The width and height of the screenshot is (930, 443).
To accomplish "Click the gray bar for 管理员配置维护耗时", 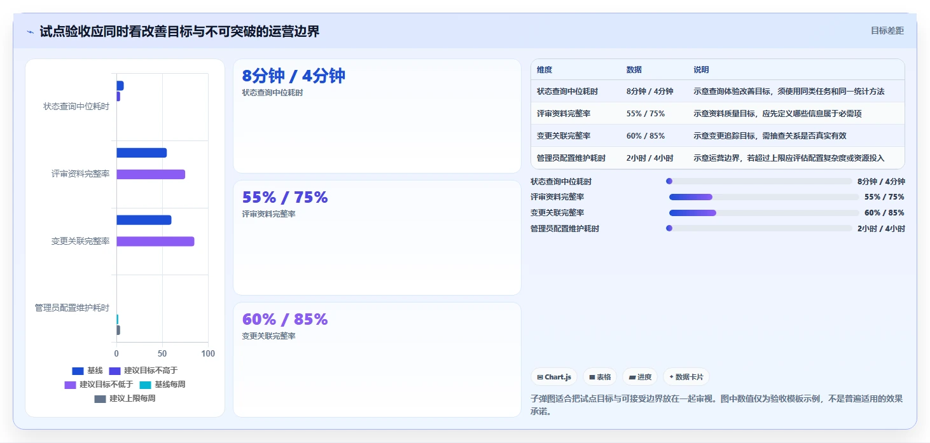I will tap(118, 331).
